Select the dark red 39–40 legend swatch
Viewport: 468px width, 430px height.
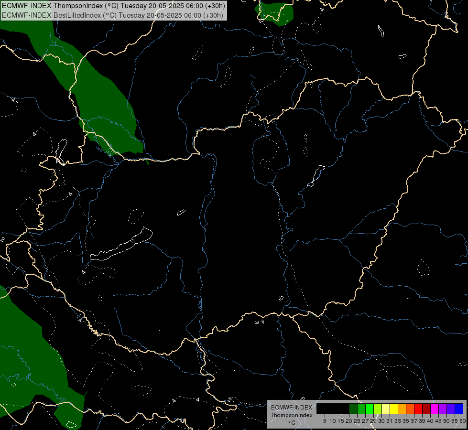coord(426,408)
